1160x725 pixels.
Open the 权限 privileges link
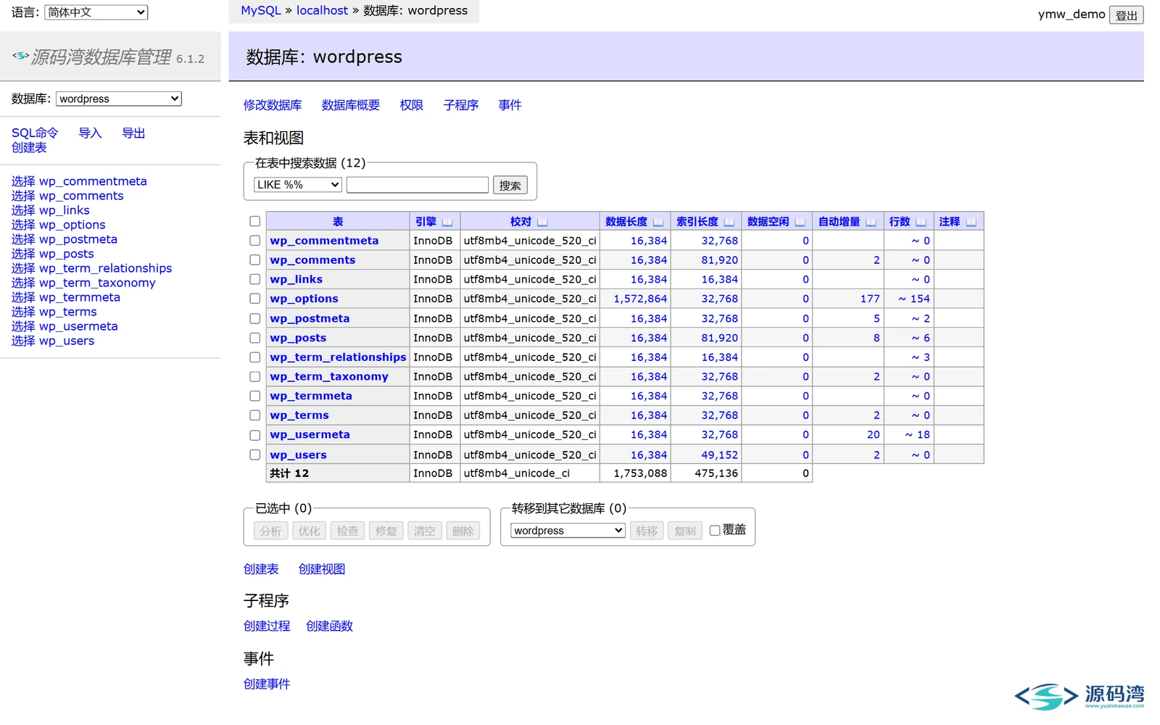click(411, 105)
